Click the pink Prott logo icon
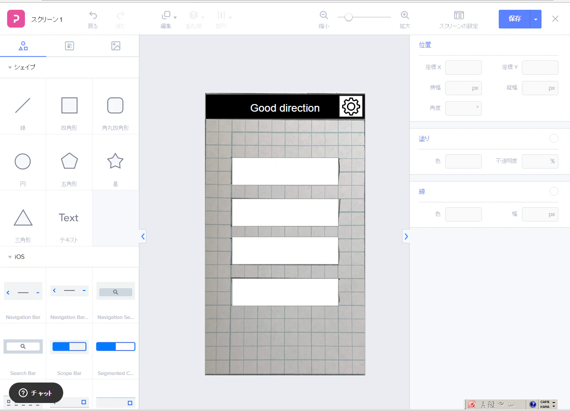This screenshot has height=411, width=570. (x=16, y=19)
